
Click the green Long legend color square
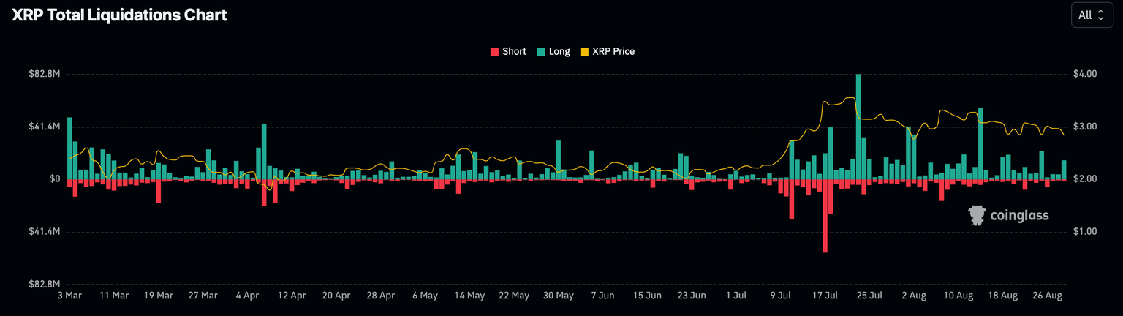coord(540,52)
